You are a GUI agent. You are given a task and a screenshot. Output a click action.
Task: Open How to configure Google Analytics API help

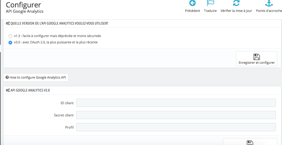[36, 77]
